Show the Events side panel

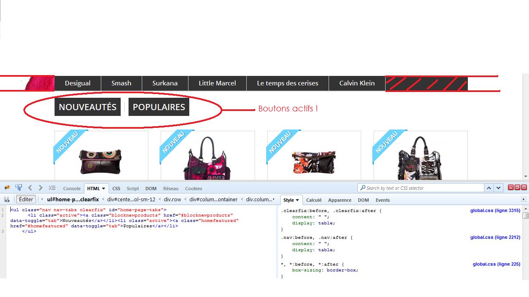(x=383, y=200)
